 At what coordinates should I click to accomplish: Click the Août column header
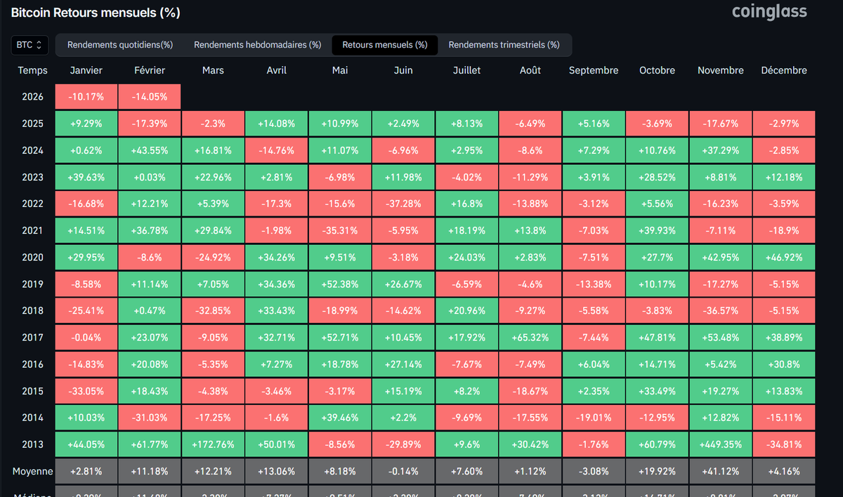click(x=530, y=70)
